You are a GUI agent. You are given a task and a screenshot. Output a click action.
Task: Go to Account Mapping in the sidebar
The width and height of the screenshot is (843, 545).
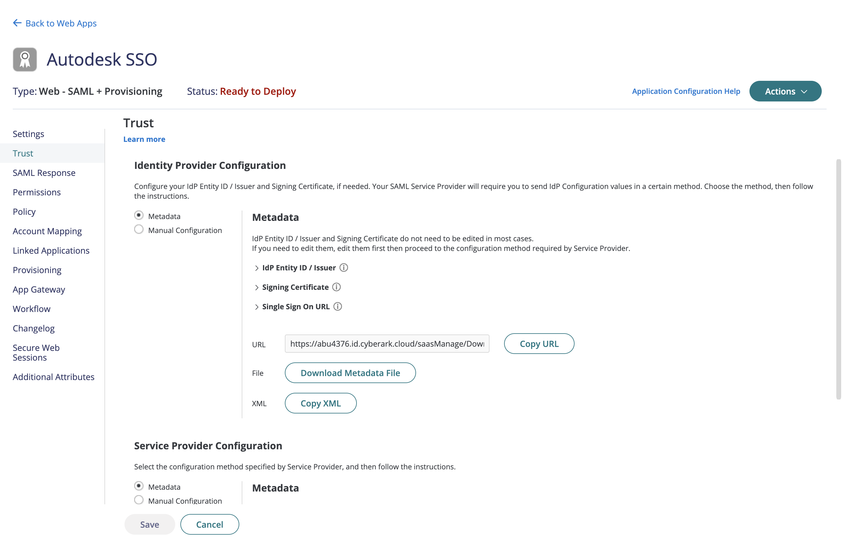click(47, 231)
